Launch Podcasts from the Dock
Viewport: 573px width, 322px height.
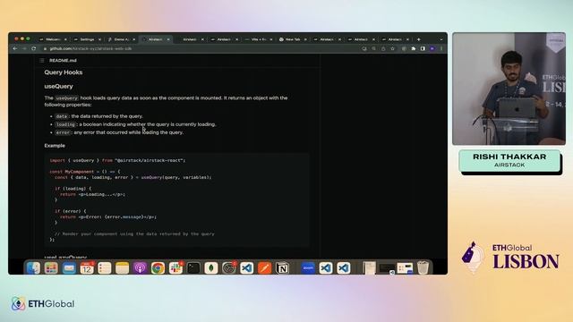140,268
